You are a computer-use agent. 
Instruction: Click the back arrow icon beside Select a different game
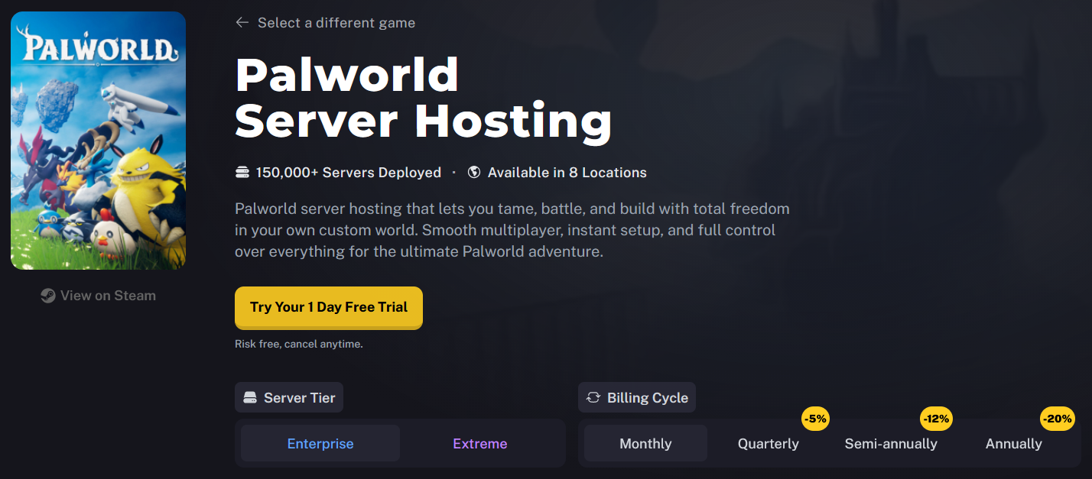242,23
